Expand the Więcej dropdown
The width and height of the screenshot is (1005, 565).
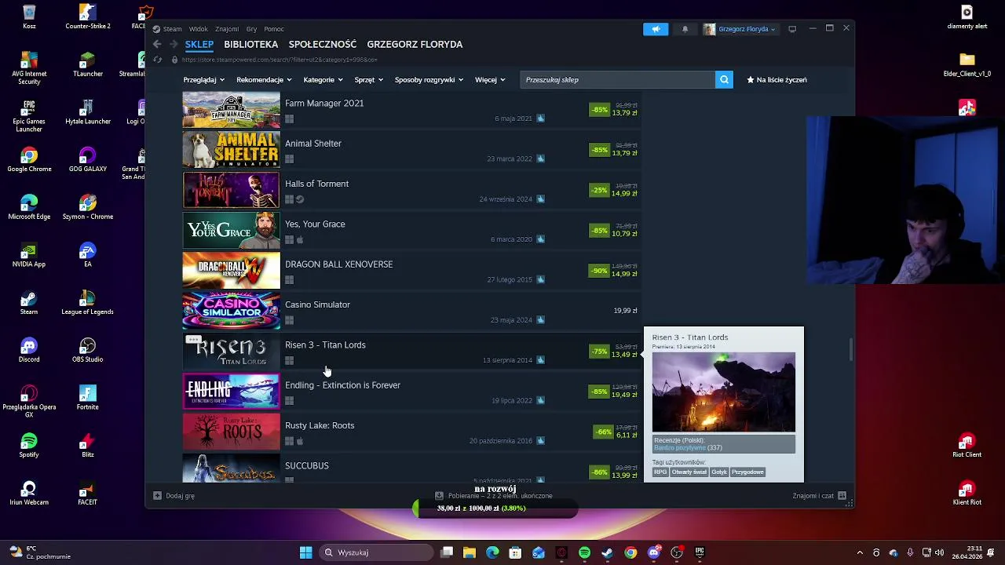coord(490,80)
